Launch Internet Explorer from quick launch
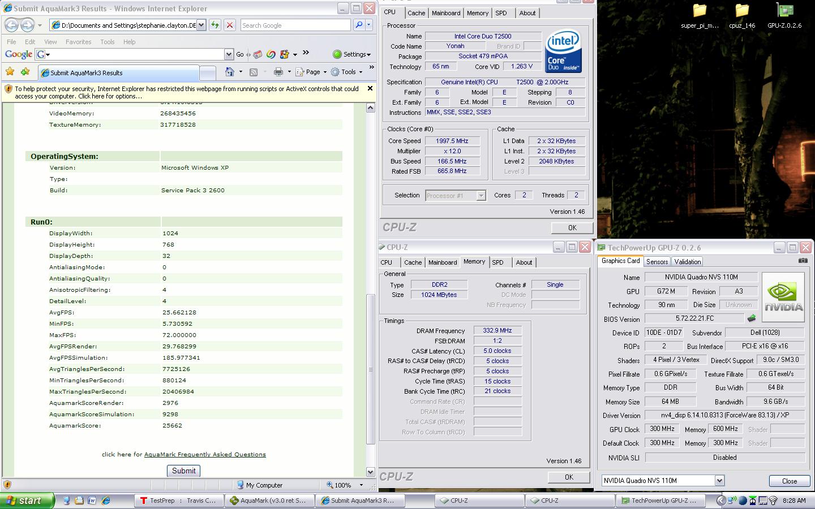Viewport: 815px width, 509px height. click(x=105, y=501)
